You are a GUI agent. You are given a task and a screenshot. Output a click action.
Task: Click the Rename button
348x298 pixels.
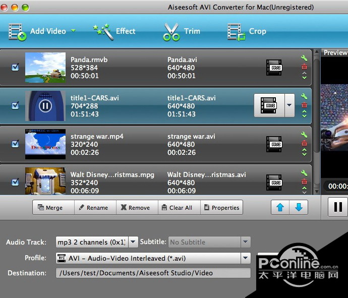pos(95,207)
